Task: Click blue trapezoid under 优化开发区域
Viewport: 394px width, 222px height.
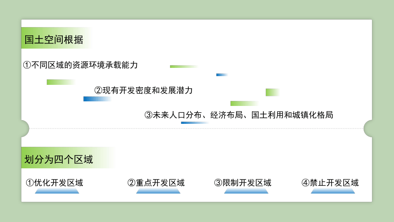Action: point(57,191)
